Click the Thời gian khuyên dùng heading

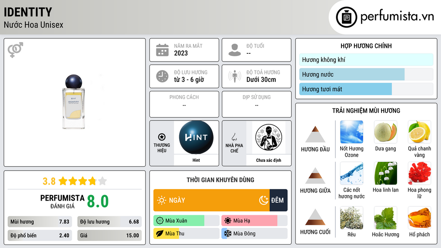coord(220,180)
